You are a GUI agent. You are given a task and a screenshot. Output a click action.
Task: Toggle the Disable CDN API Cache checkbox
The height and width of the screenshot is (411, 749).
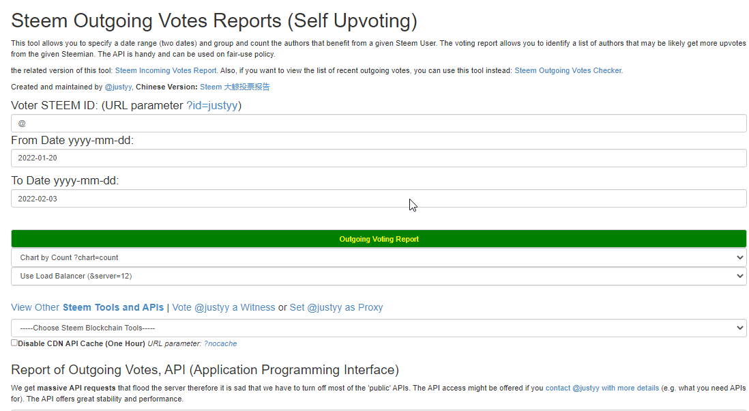pos(14,343)
